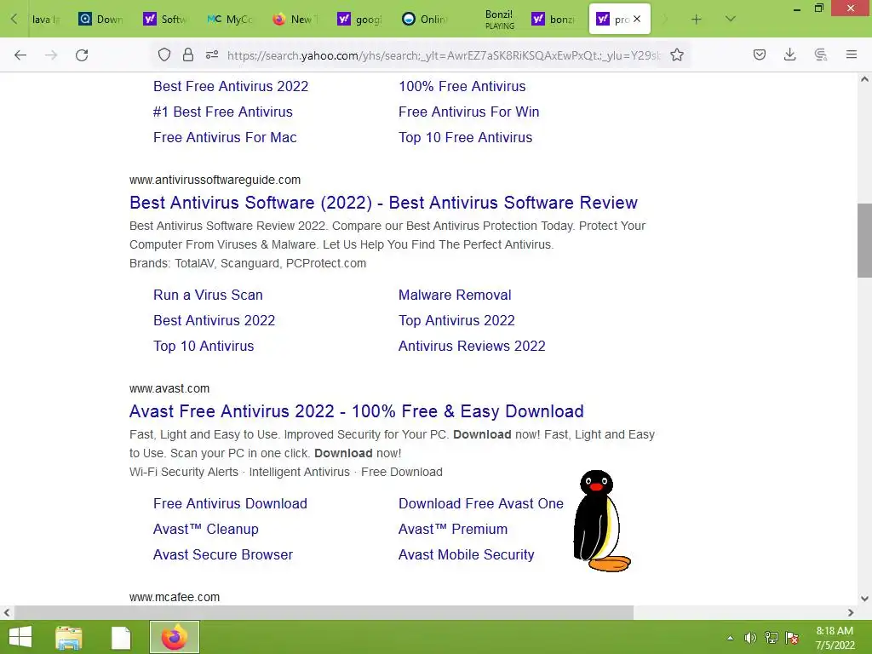Open Best Antivirus Software Review result title
Viewport: 872px width, 654px height.
[383, 203]
